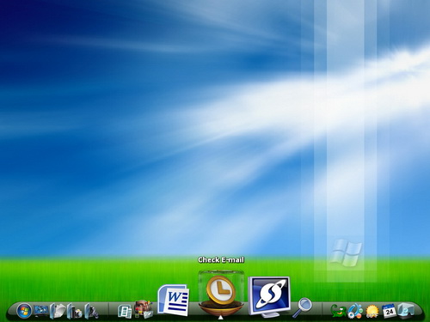Click the Check E-mail clock icon

tap(221, 293)
